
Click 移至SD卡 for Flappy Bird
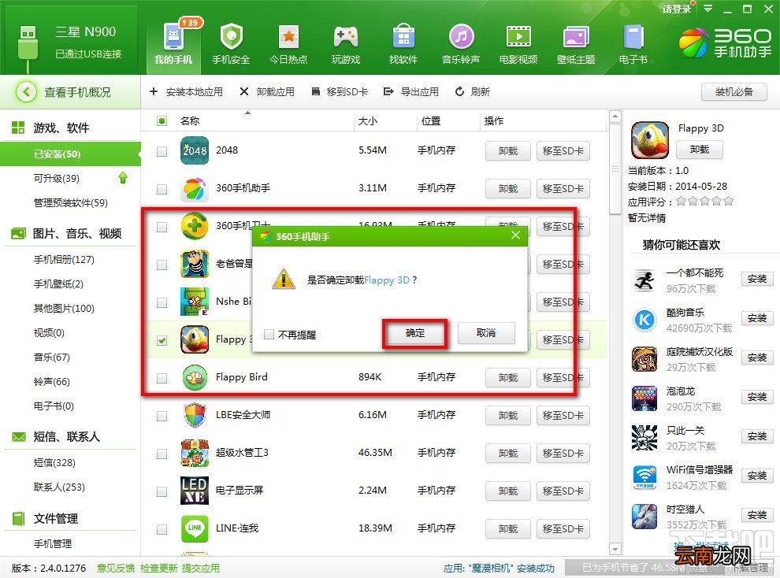563,378
